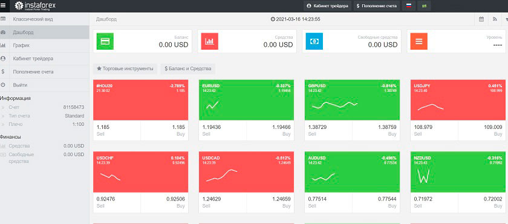Buy USDCHF at 0.92506
The width and height of the screenshot is (508, 224).
(x=164, y=203)
